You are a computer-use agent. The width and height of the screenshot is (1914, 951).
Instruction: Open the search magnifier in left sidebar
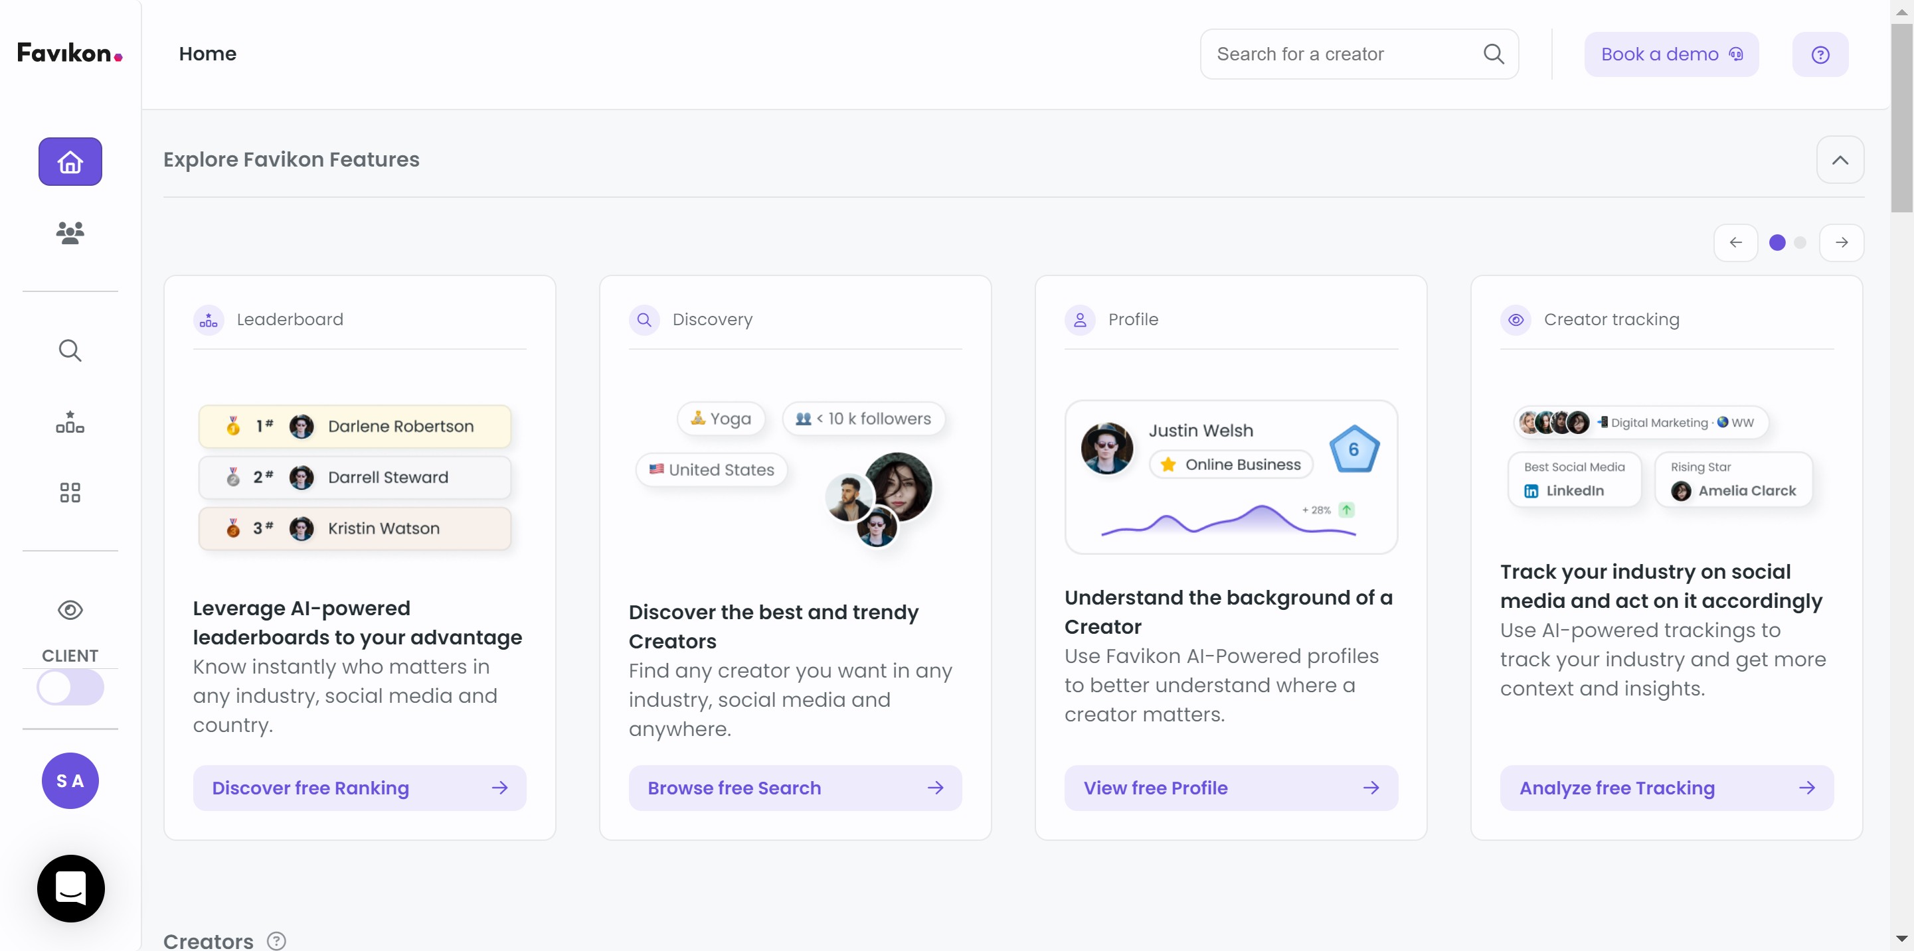coord(70,350)
